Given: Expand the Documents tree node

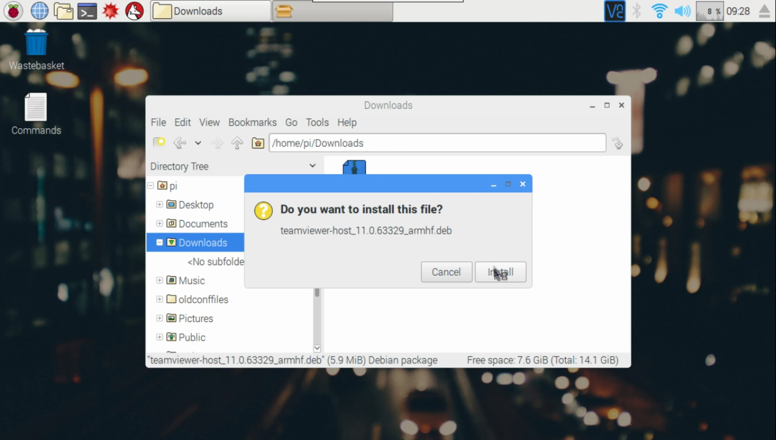Looking at the screenshot, I should (160, 223).
